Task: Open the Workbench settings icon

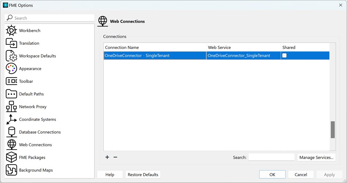Action: pos(11,31)
